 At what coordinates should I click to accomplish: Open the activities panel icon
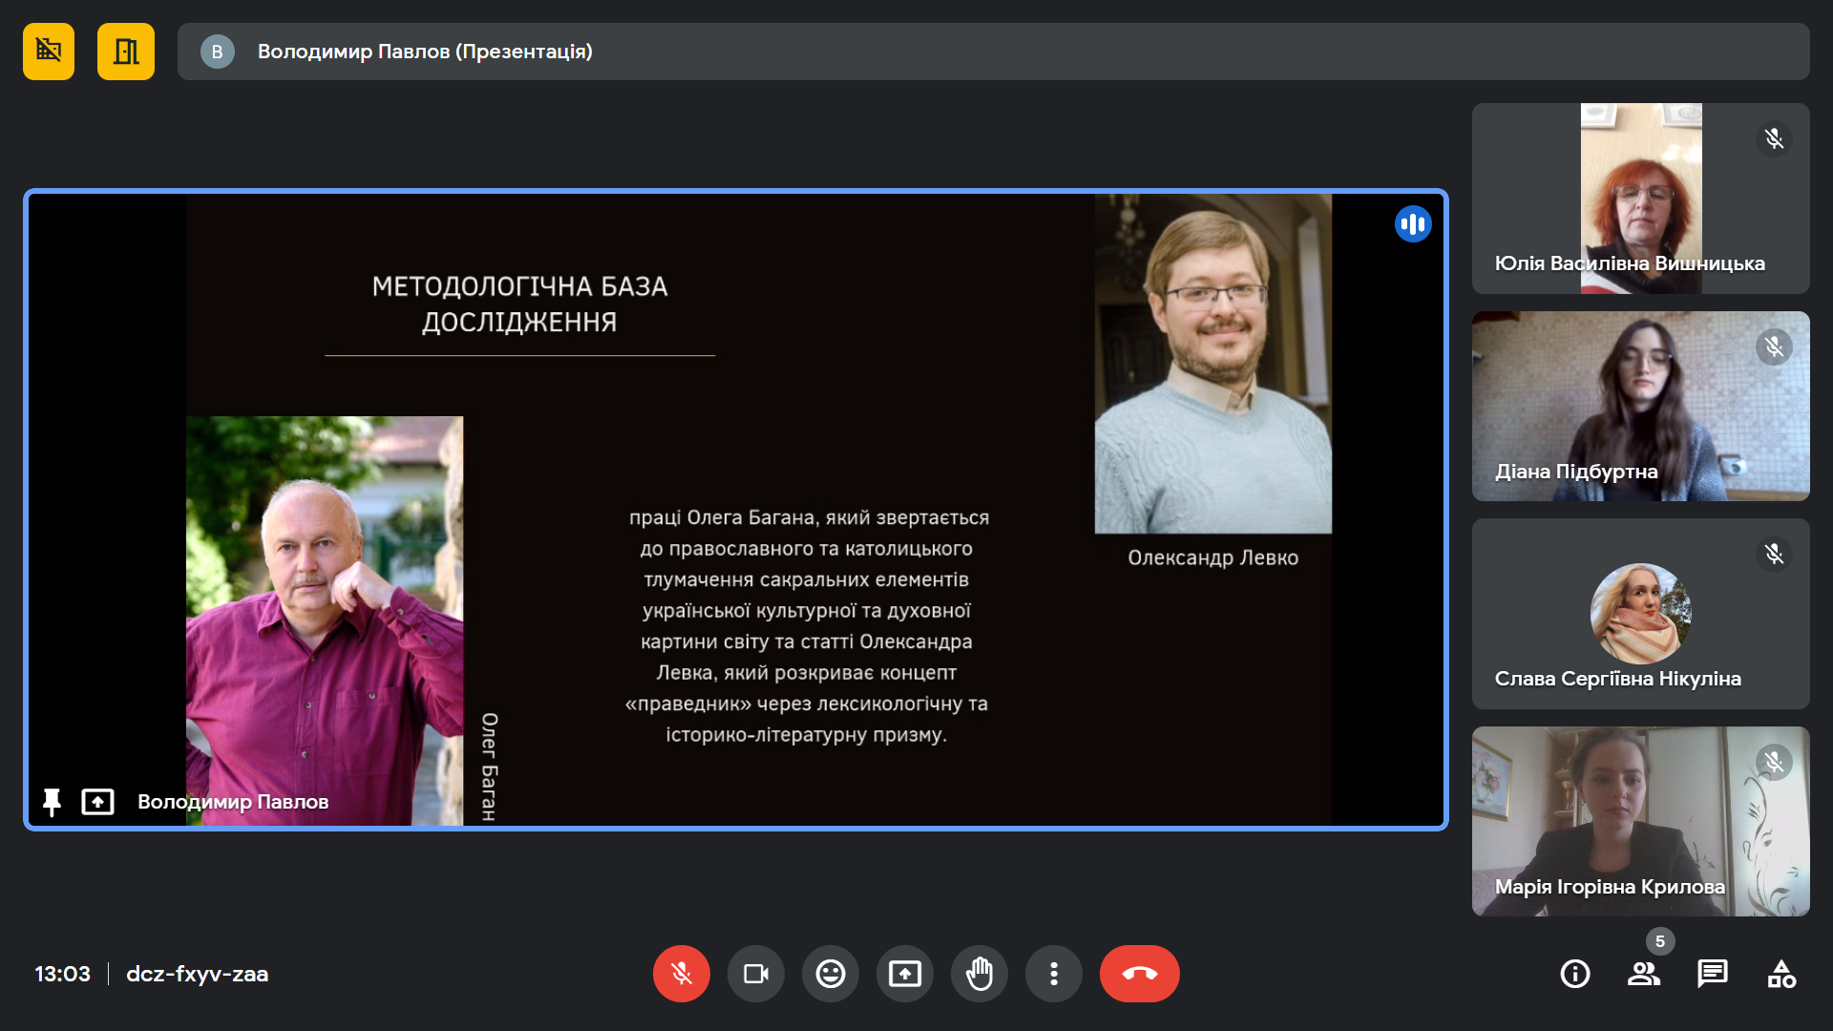(x=1780, y=974)
